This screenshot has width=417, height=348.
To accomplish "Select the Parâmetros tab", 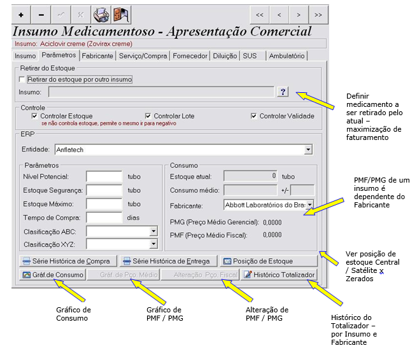I will click(x=59, y=55).
